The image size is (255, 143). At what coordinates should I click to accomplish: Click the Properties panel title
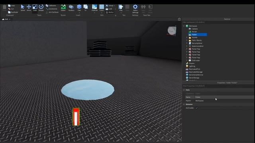pos(227,83)
